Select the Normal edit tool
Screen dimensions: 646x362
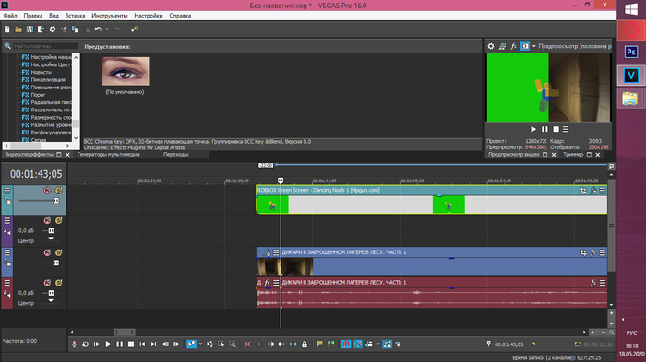click(191, 344)
